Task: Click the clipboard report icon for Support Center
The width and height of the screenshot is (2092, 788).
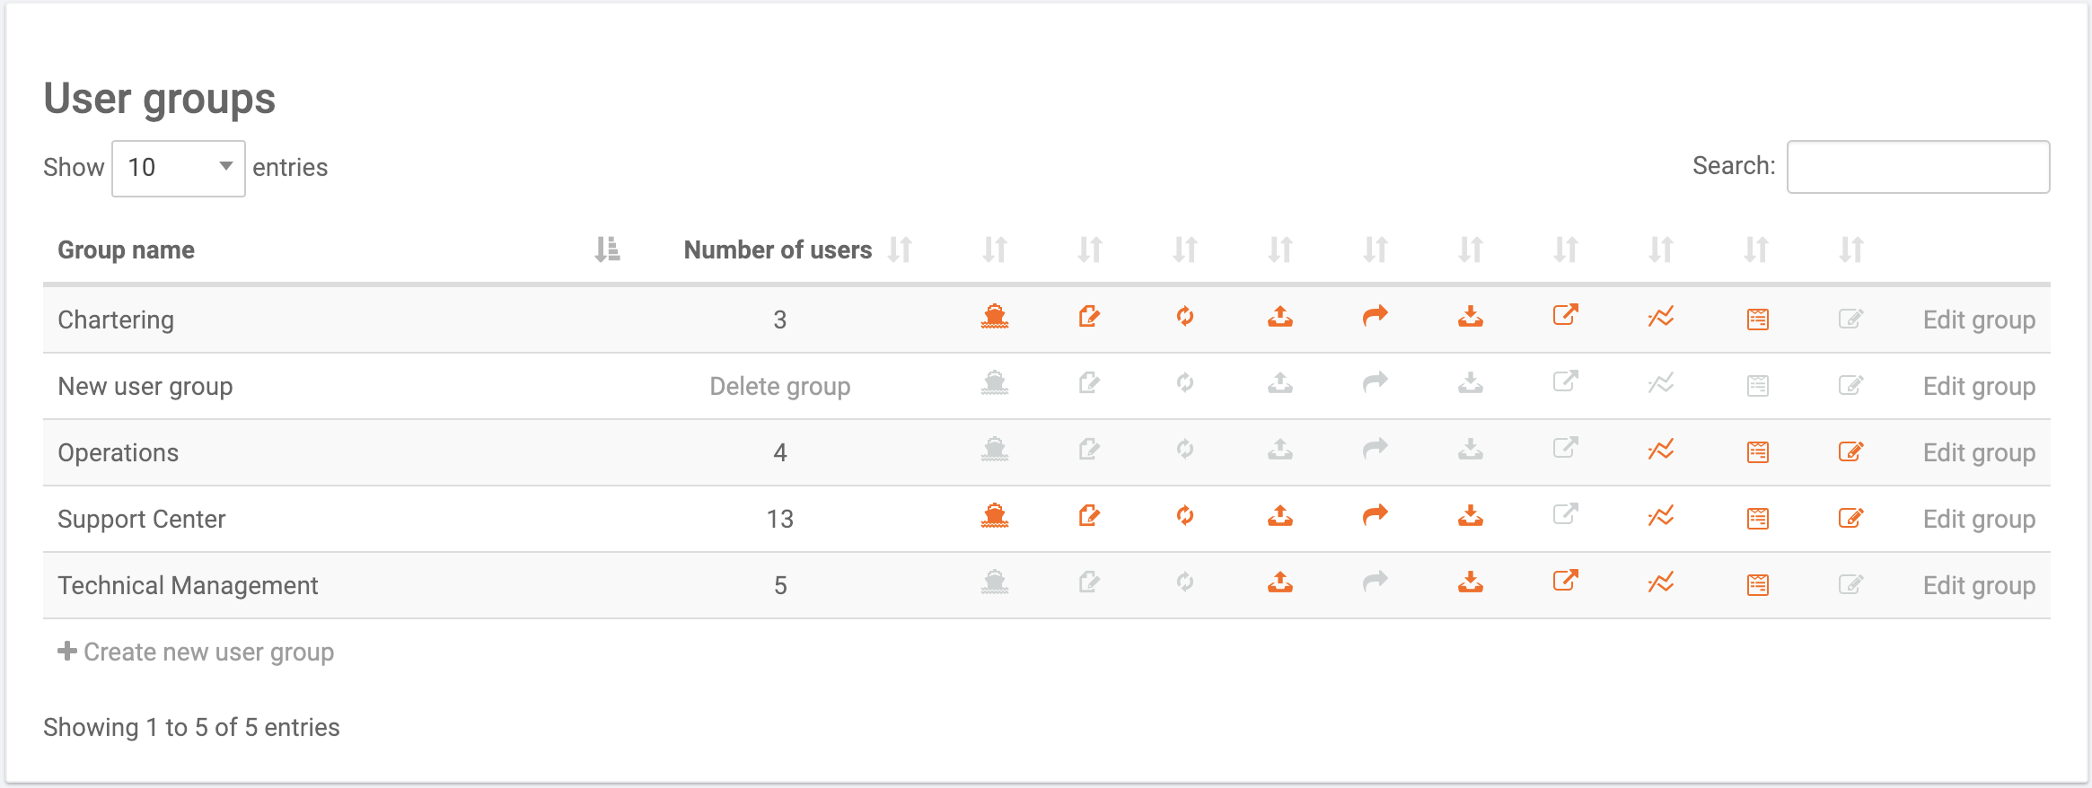Action: [1757, 517]
